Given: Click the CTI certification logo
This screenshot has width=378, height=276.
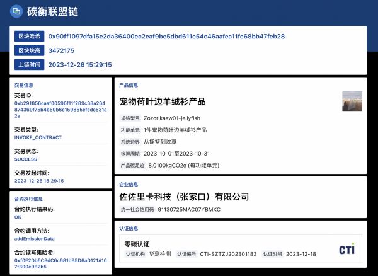Looking at the screenshot, I should 347,249.
